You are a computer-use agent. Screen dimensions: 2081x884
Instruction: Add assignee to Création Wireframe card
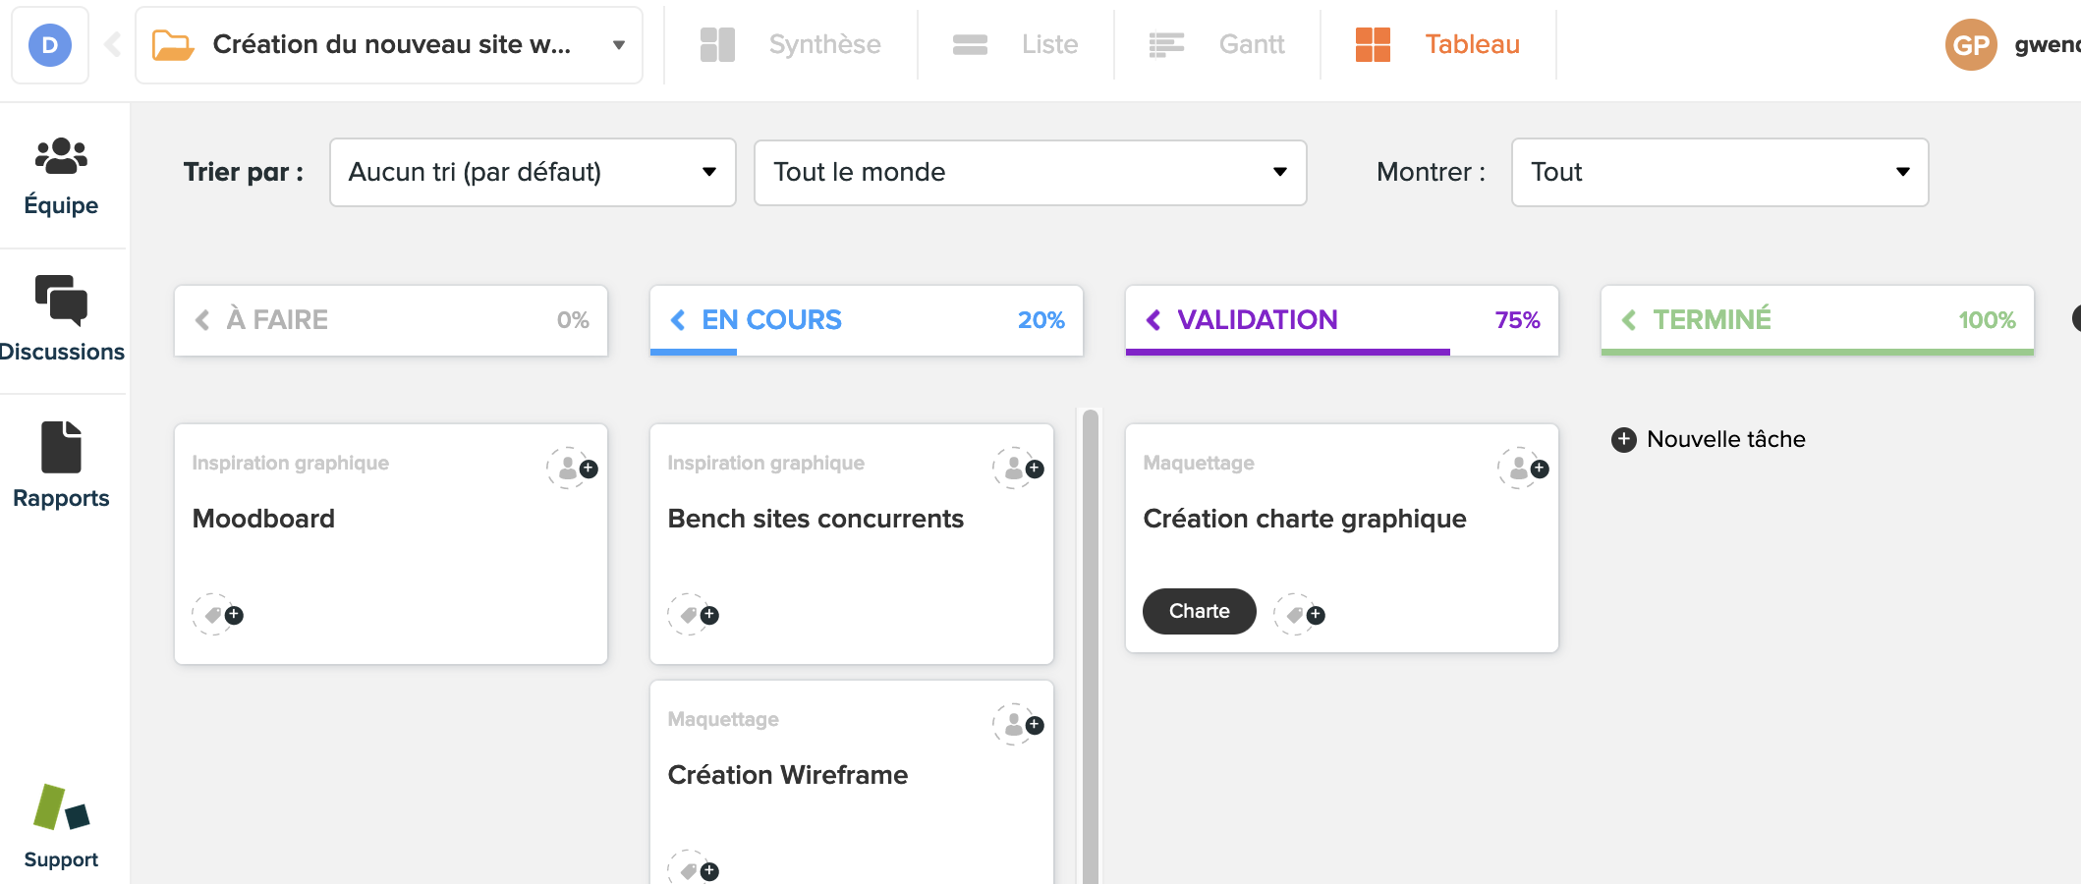[1018, 725]
